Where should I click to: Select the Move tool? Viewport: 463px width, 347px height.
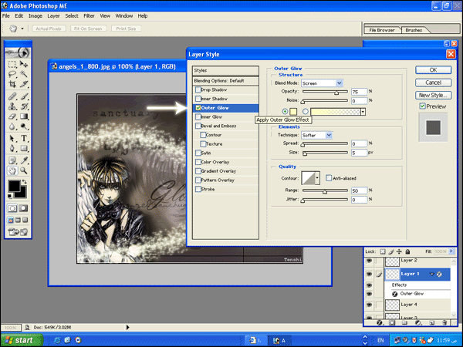tap(24, 64)
